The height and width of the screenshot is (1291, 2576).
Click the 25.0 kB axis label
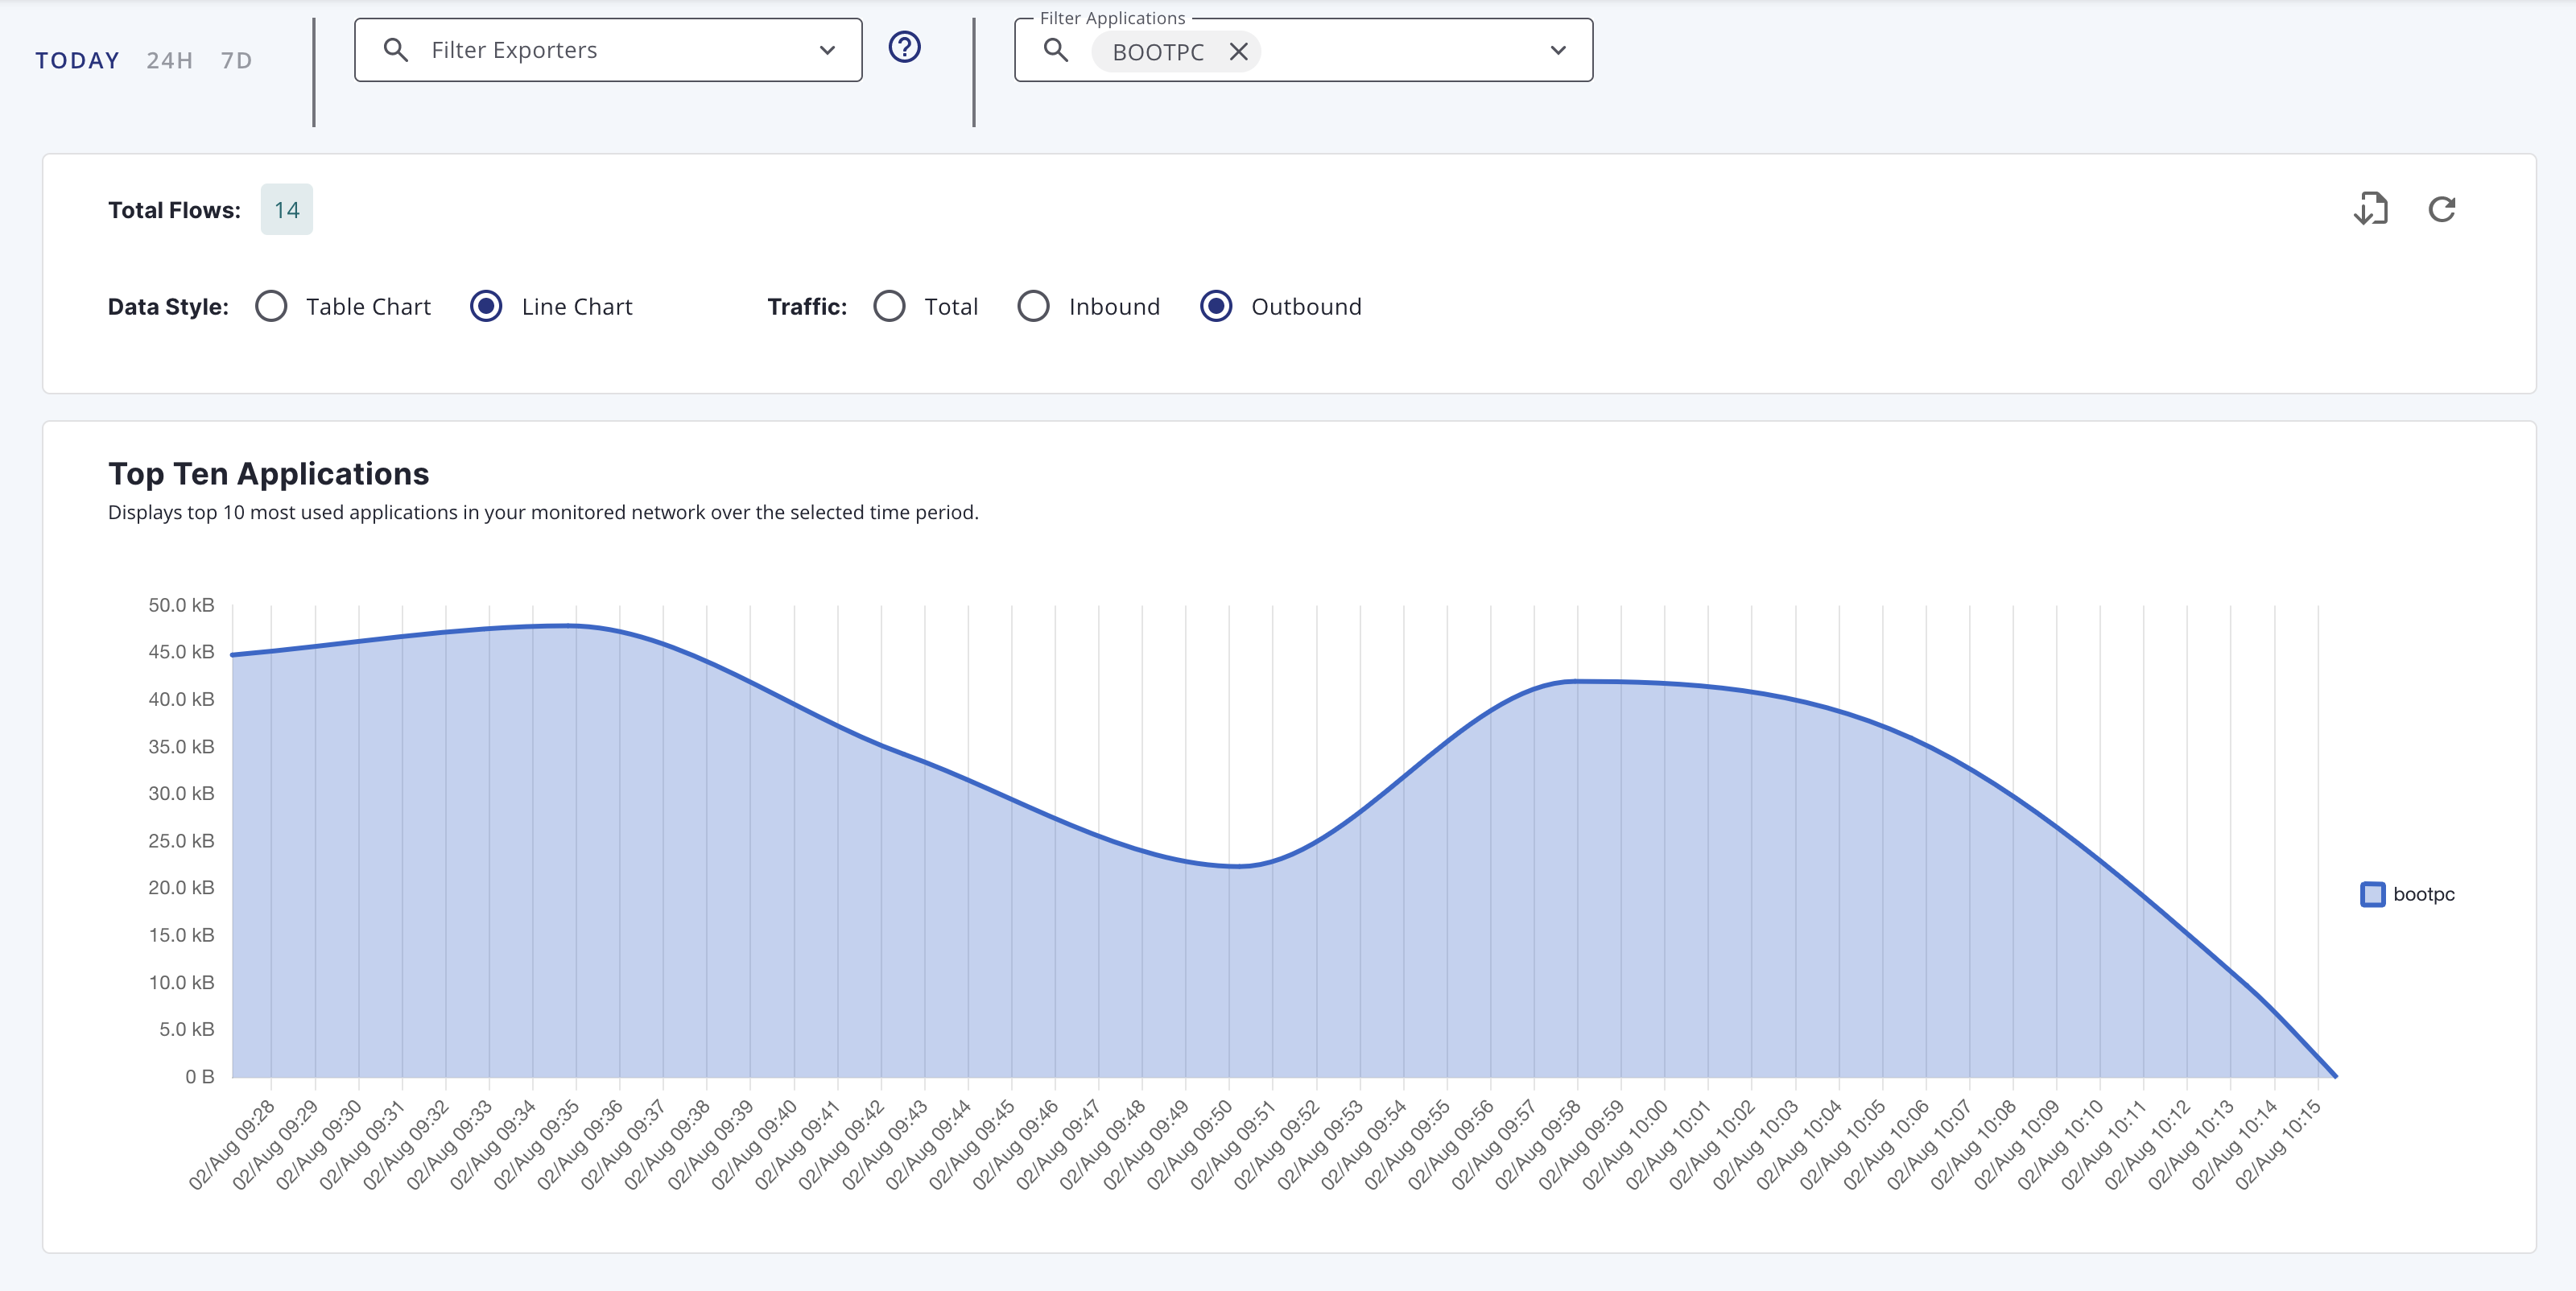click(x=181, y=841)
